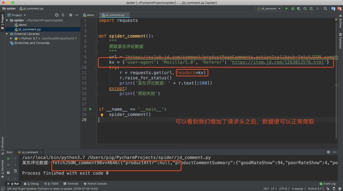Open the Terminal tool window tab
Screen dimensions: 343x191
click(71, 184)
